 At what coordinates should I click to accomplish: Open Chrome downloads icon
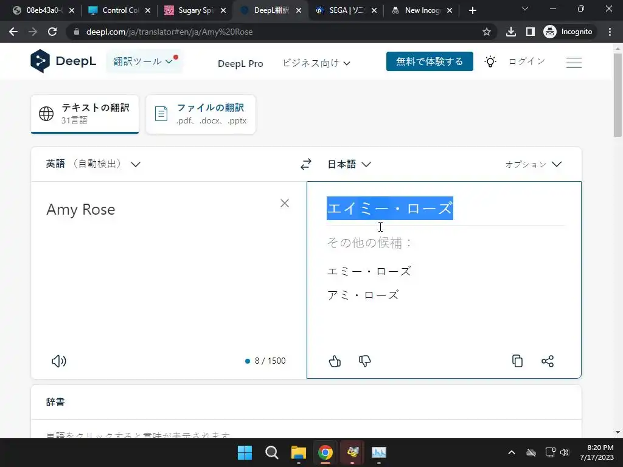511,32
